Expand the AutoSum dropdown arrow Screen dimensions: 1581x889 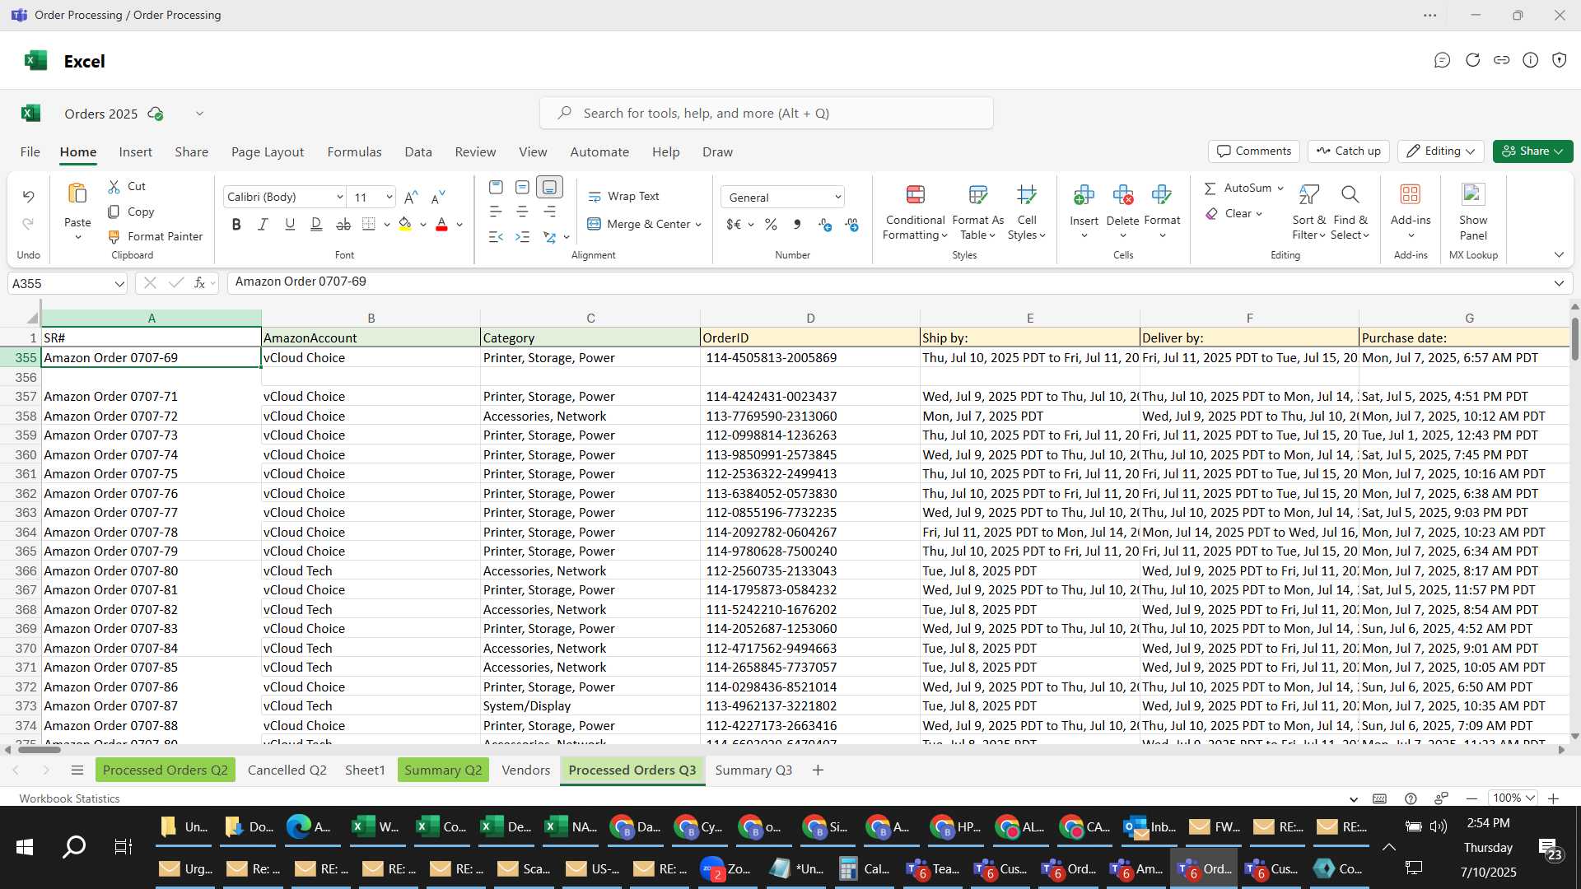tap(1280, 189)
